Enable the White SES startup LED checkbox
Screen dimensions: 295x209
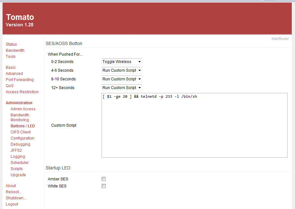104,186
